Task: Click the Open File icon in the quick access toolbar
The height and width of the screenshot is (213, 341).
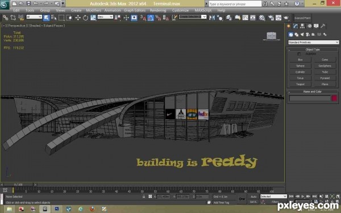Action: tap(22, 3)
